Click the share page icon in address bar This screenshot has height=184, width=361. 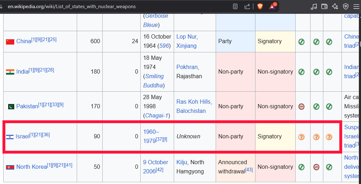pyautogui.click(x=247, y=6)
